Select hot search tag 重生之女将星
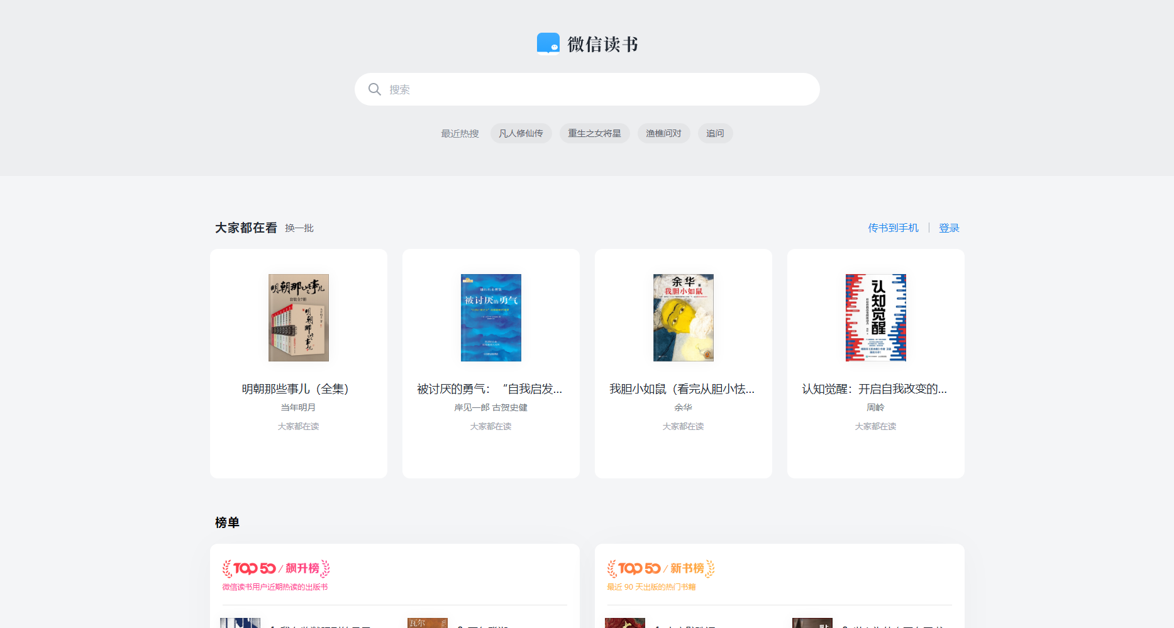The width and height of the screenshot is (1174, 628). [x=594, y=133]
